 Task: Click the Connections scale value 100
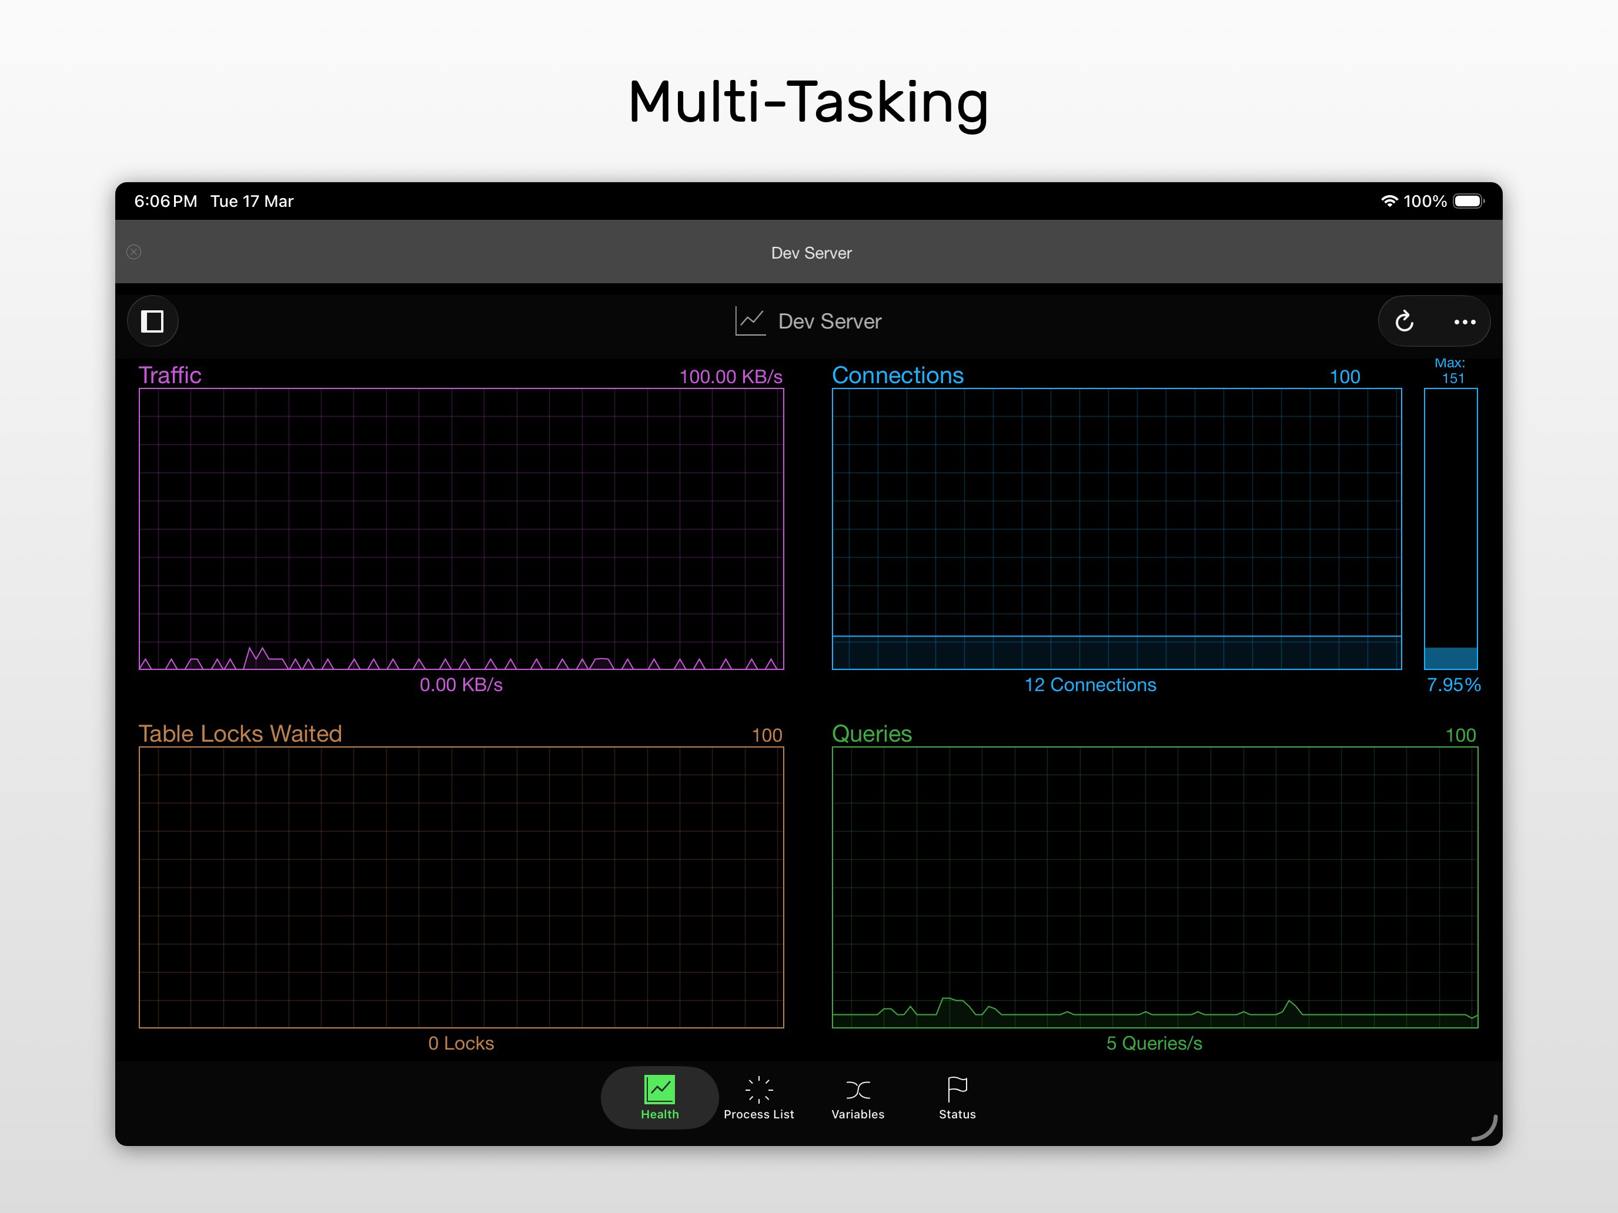(1345, 377)
